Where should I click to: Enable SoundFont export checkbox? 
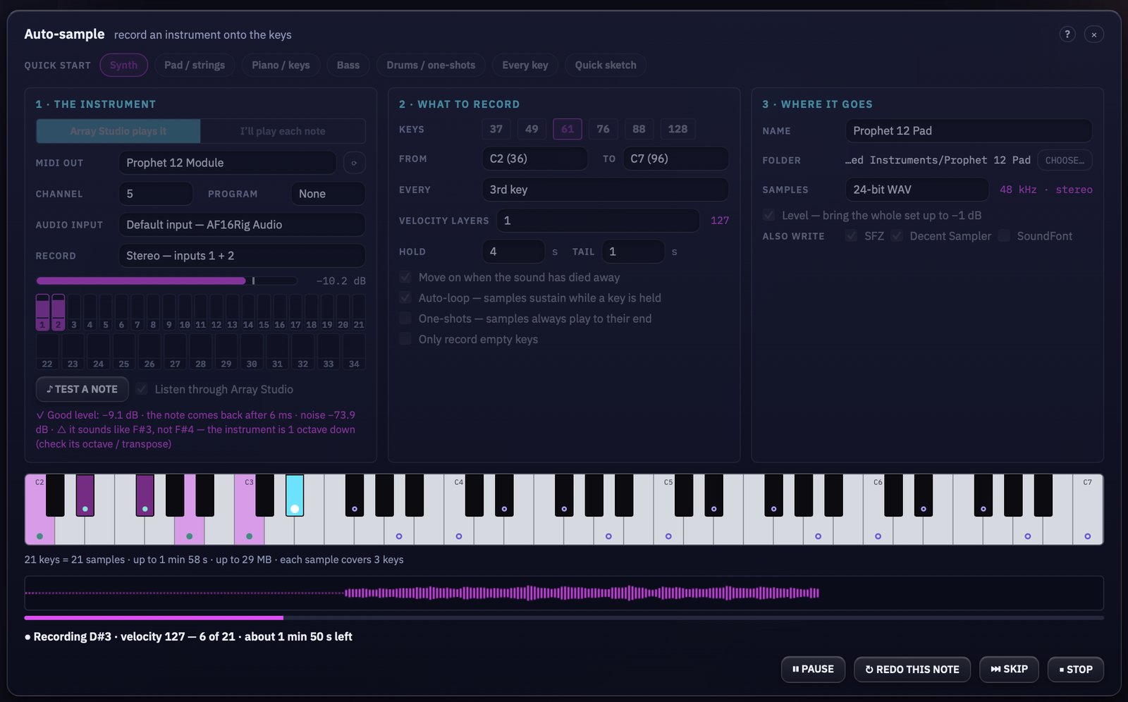1004,235
